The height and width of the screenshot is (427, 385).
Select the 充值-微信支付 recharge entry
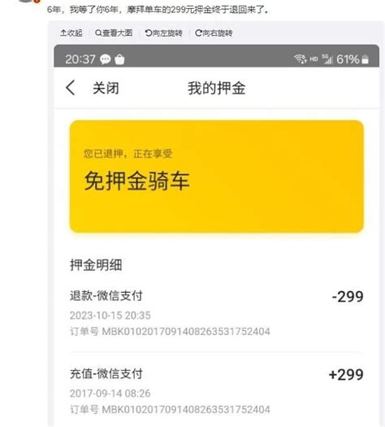216,391
